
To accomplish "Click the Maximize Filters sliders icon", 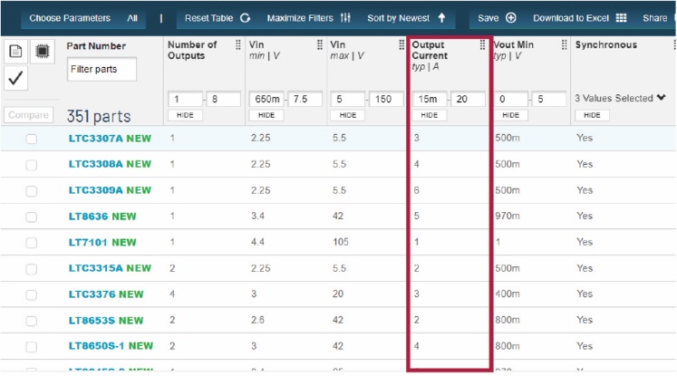I will point(345,18).
